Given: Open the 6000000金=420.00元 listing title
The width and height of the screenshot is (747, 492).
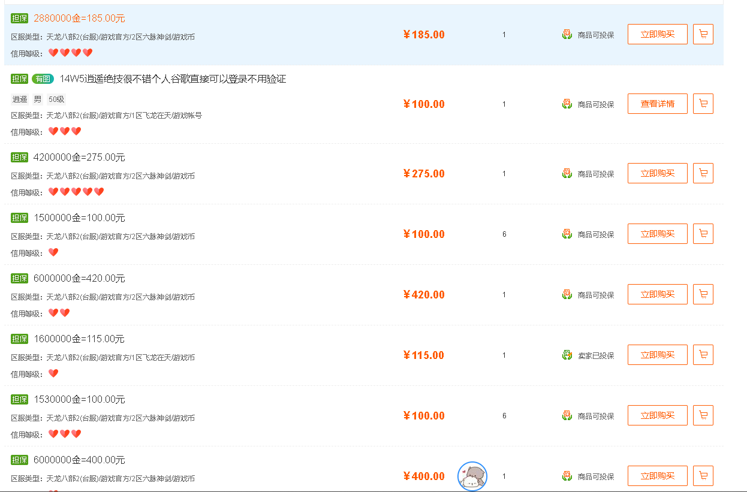Looking at the screenshot, I should point(79,279).
